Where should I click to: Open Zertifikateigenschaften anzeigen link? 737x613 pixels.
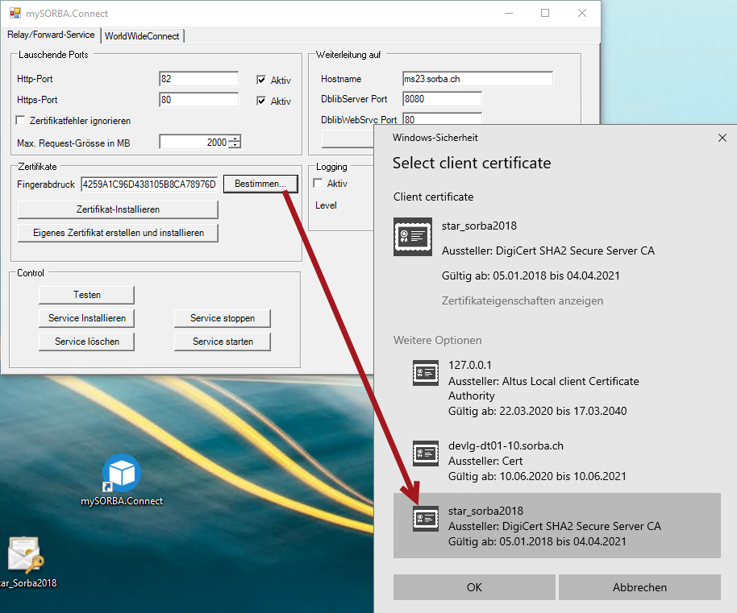coord(523,300)
